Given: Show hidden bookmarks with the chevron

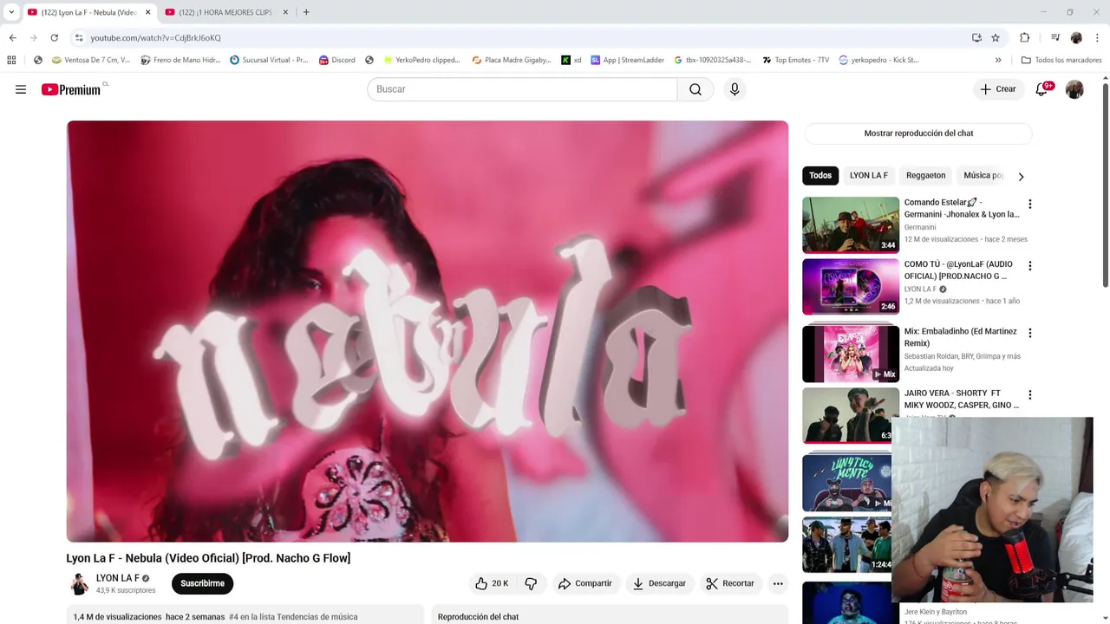Looking at the screenshot, I should [x=998, y=60].
